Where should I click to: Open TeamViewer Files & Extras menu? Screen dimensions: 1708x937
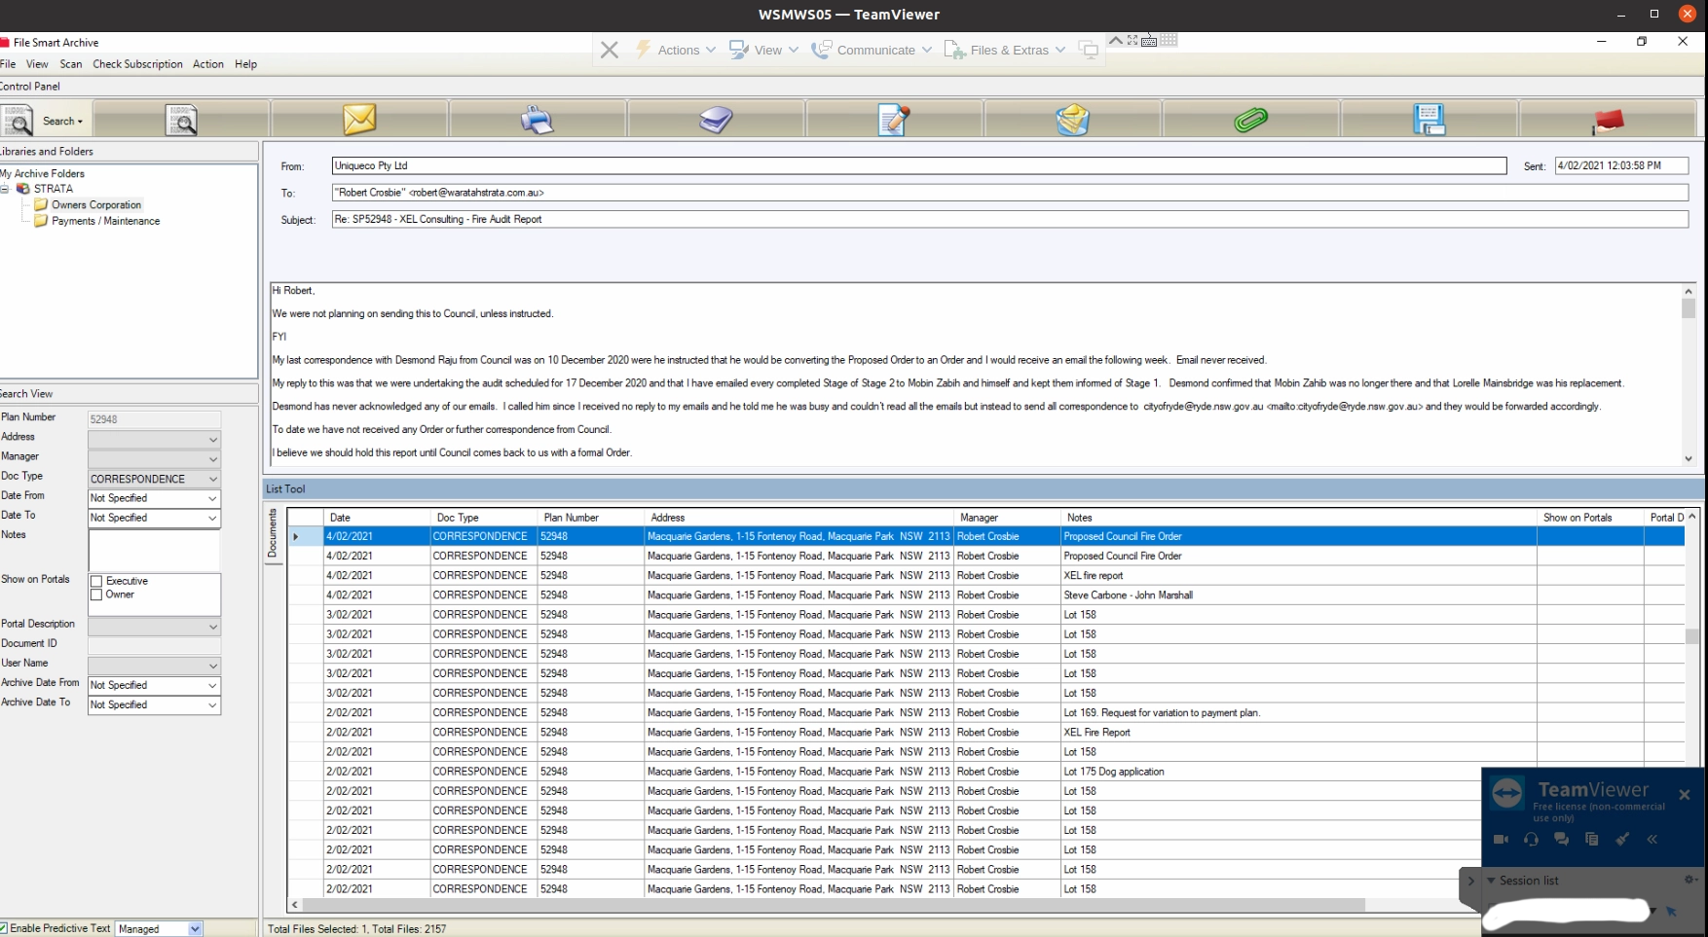pyautogui.click(x=1006, y=50)
